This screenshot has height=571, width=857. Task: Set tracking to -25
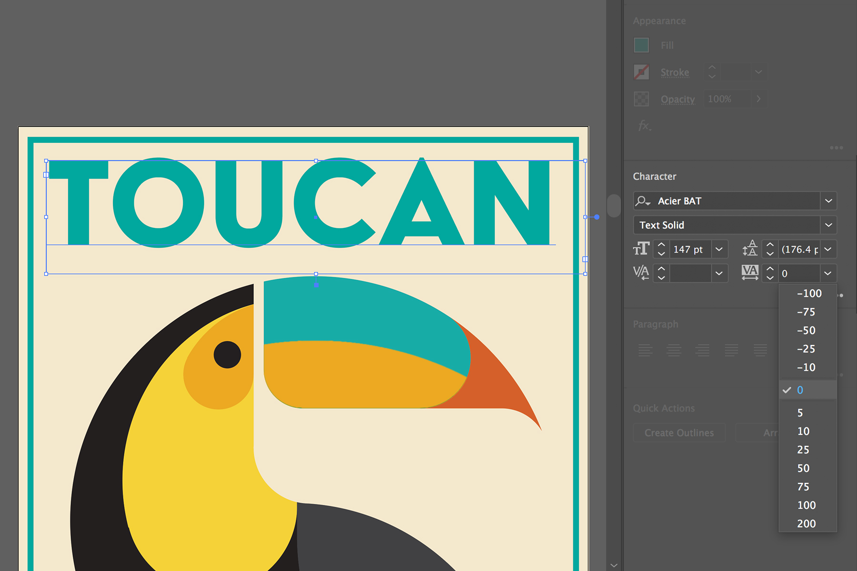click(808, 349)
